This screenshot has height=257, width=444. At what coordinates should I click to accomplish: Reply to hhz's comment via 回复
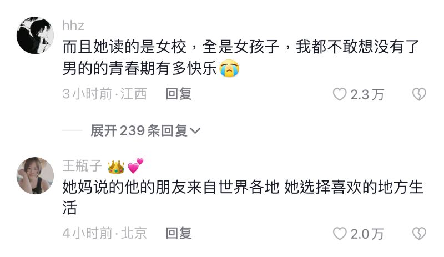coord(179,94)
